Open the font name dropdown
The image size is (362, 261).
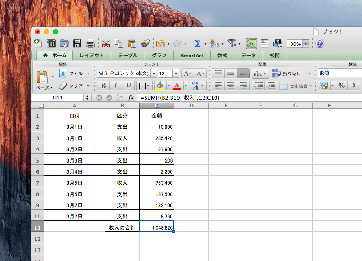[154, 74]
